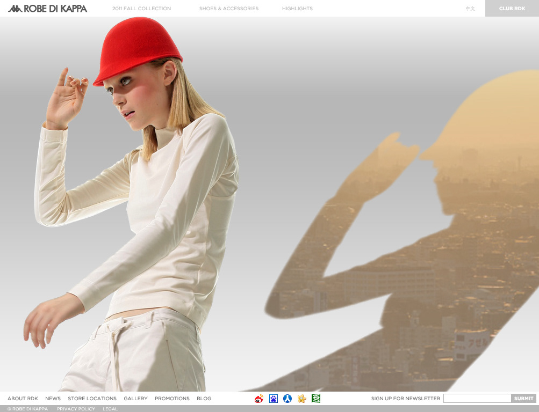Open the About RDK page

click(x=23, y=399)
